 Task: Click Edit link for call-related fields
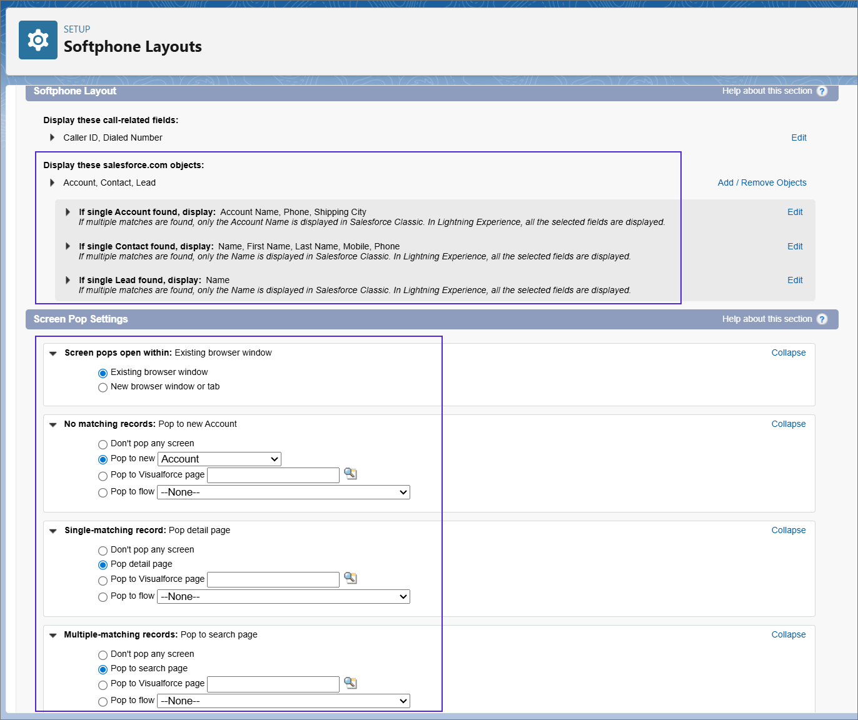(799, 137)
